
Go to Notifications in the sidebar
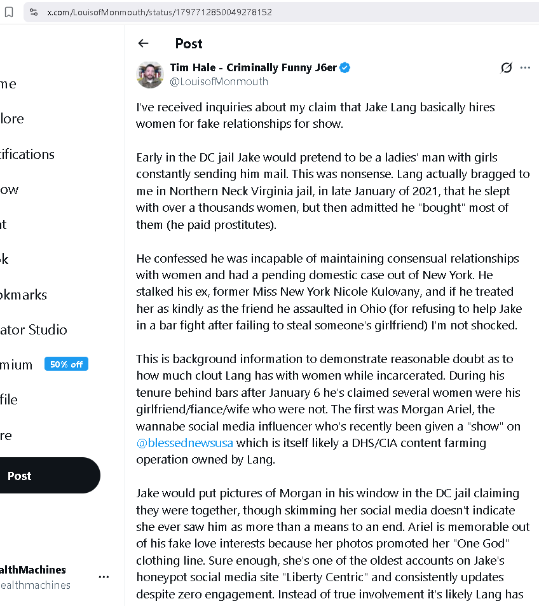pos(27,155)
